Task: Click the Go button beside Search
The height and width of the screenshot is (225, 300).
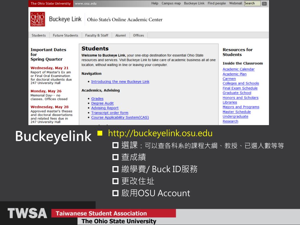Action: coord(265,4)
